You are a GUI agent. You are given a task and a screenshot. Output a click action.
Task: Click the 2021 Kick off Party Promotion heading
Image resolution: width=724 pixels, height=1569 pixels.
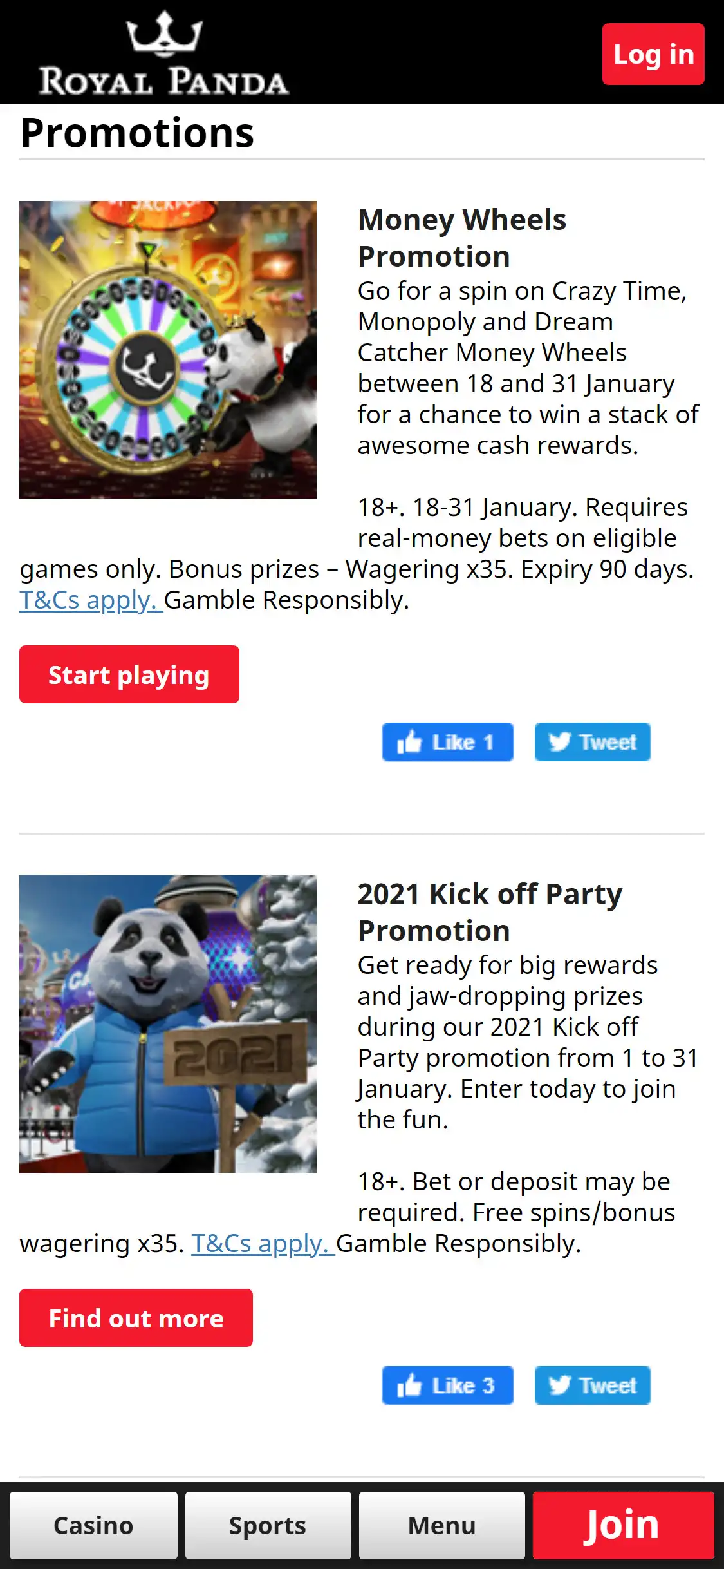pos(490,912)
